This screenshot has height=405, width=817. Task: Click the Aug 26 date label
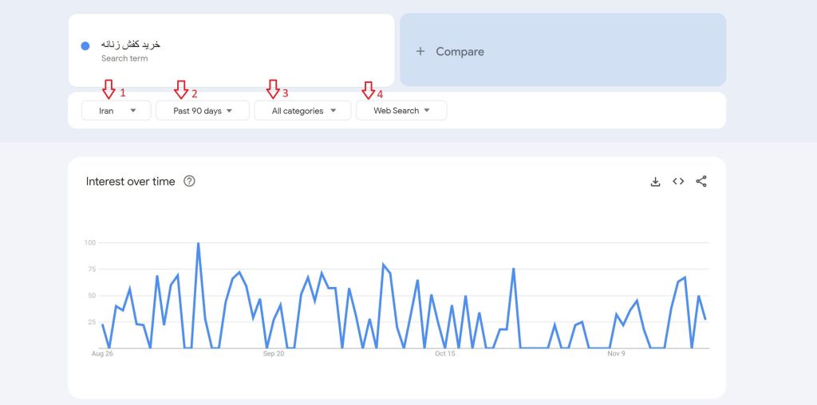click(x=102, y=353)
